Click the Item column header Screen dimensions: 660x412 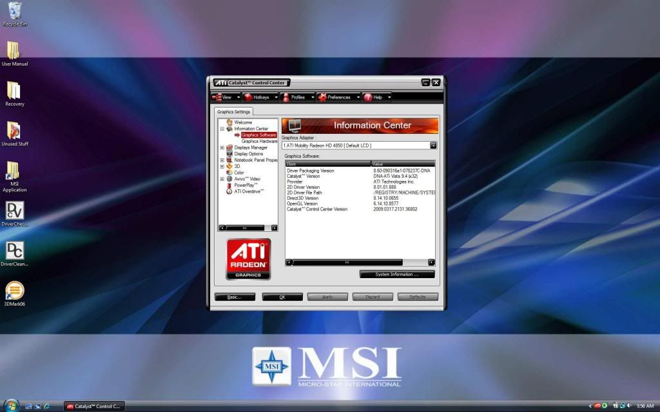pos(328,164)
